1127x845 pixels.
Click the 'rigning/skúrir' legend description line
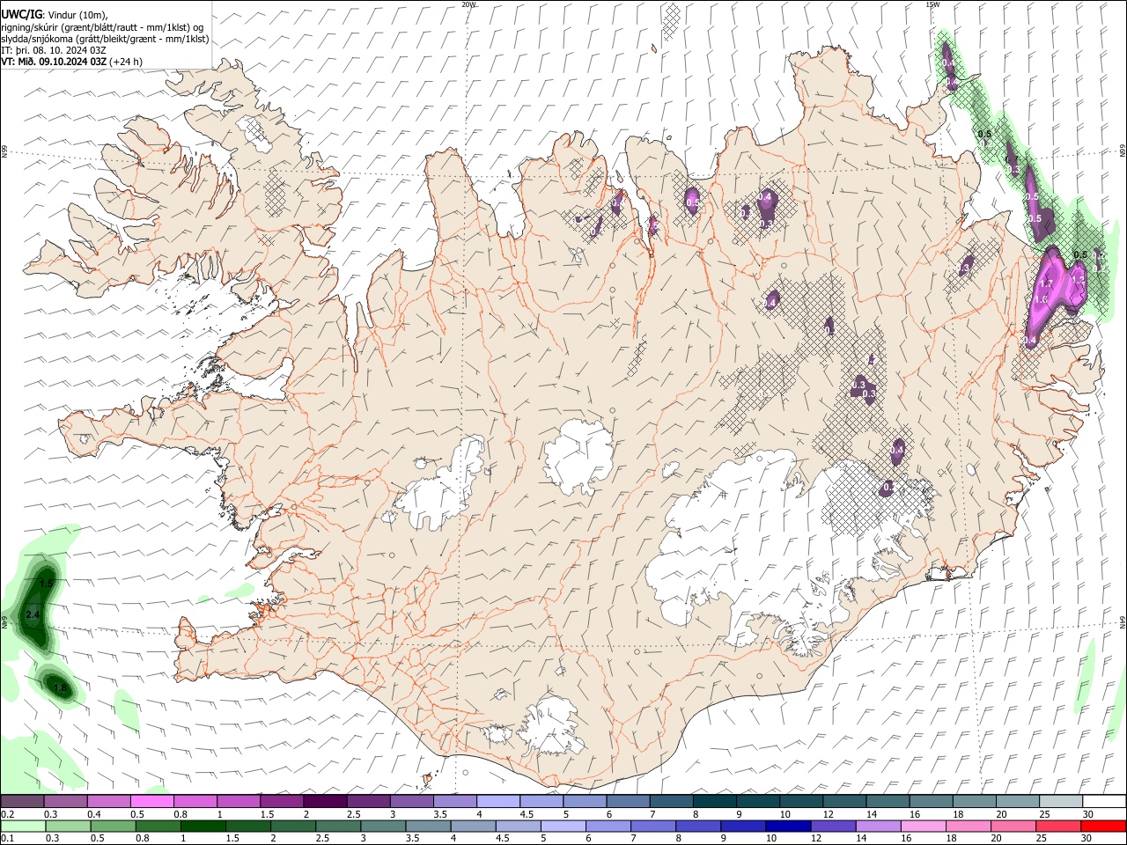(103, 27)
